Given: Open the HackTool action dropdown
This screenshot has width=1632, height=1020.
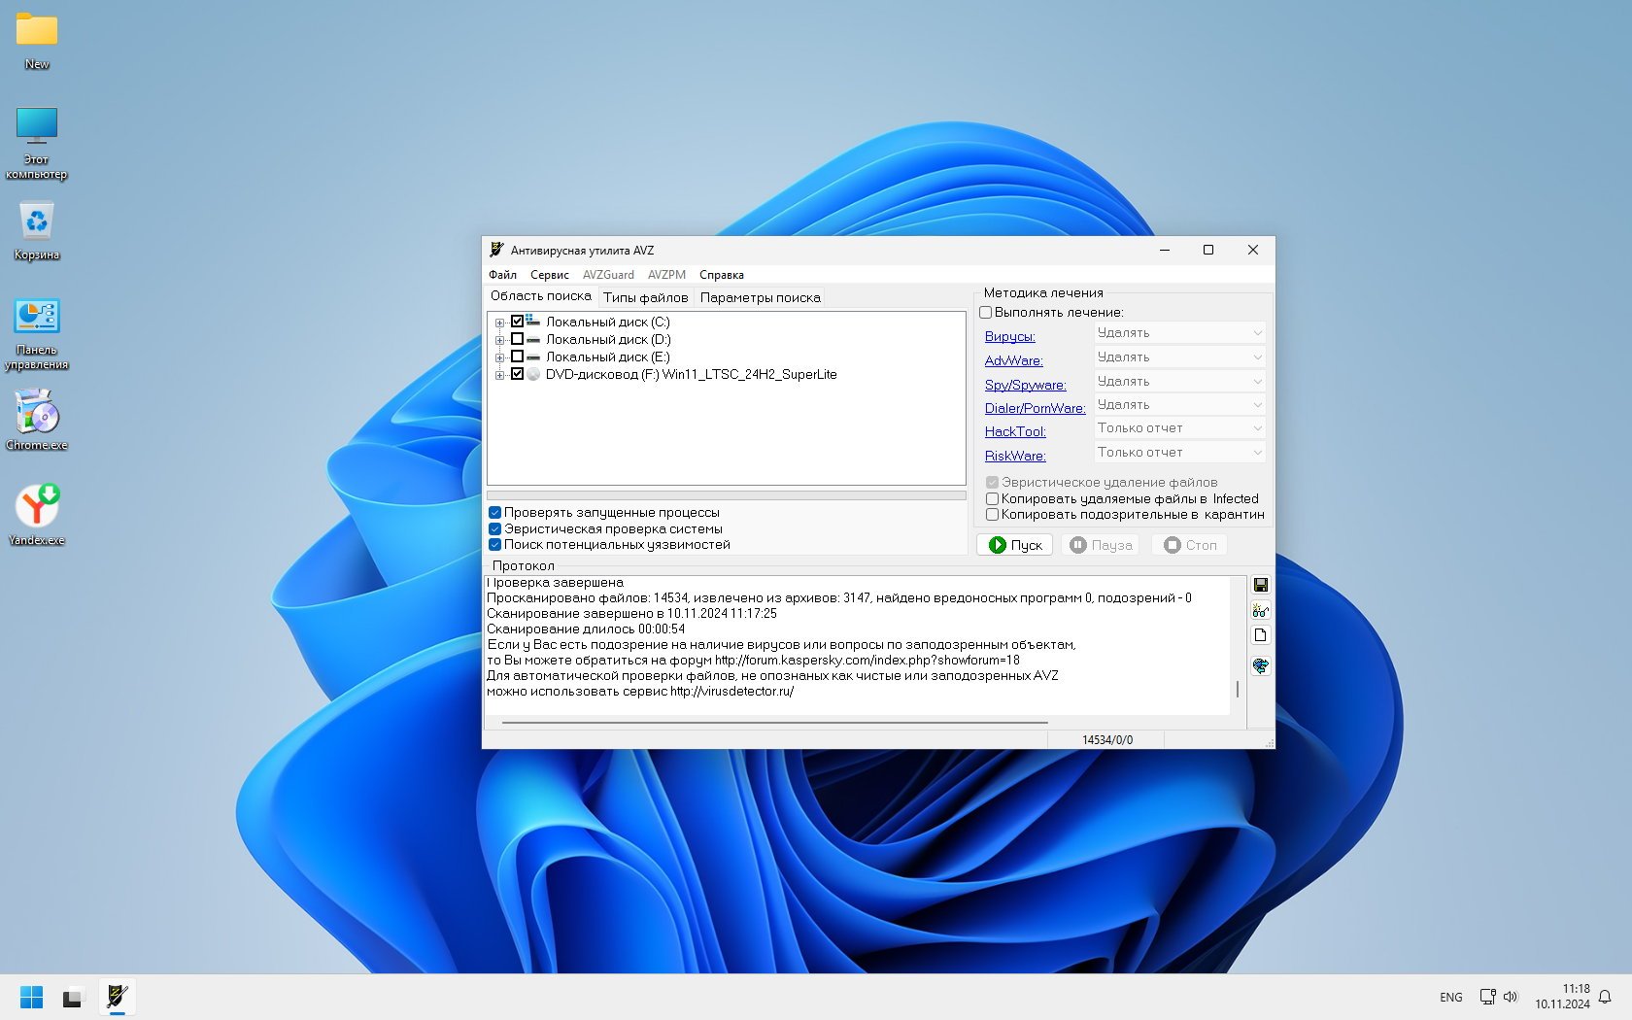Looking at the screenshot, I should pos(1179,428).
